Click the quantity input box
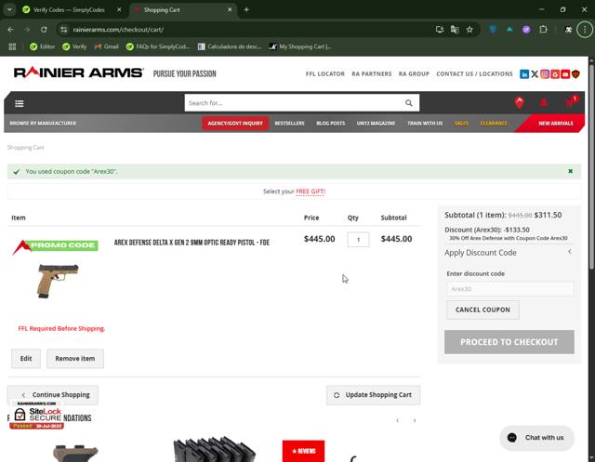 tap(358, 239)
